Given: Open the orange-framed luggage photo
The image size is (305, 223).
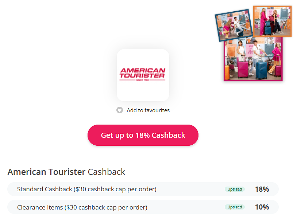Looking at the screenshot, I should coord(272,21).
